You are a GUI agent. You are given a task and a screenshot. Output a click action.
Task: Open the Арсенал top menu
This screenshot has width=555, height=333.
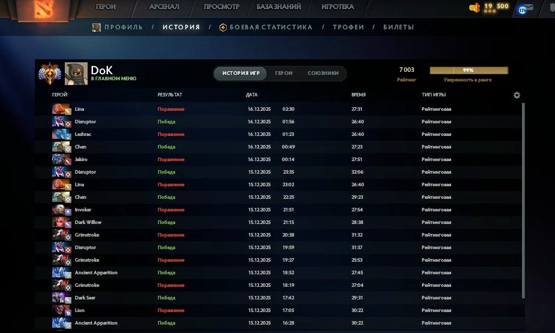(164, 7)
